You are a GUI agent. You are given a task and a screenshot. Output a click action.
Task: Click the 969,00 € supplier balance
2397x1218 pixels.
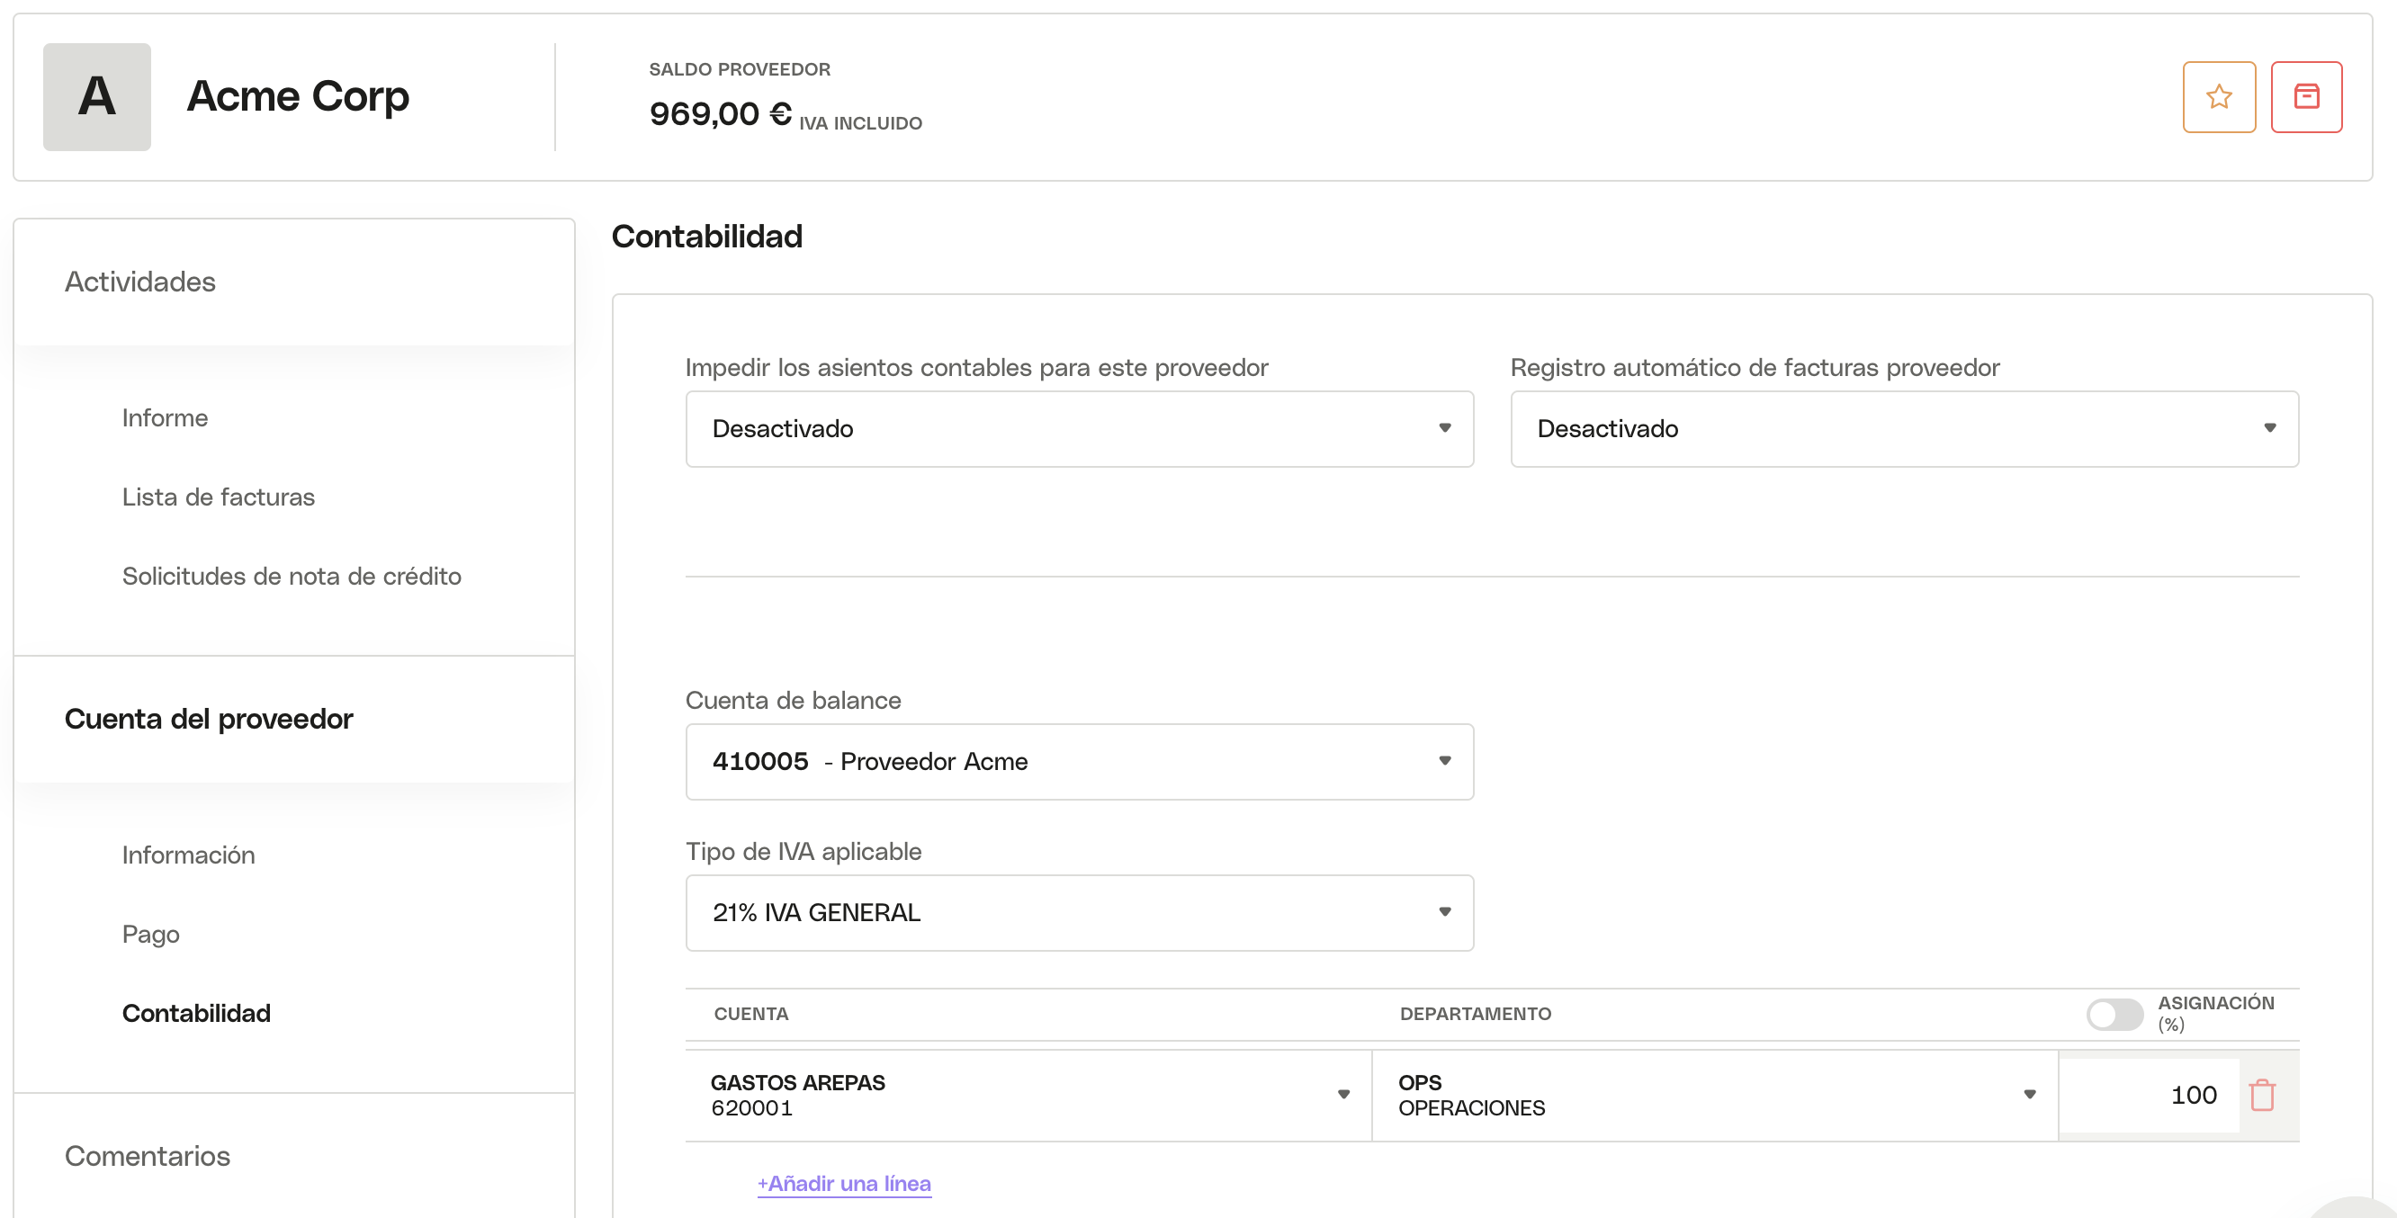720,113
